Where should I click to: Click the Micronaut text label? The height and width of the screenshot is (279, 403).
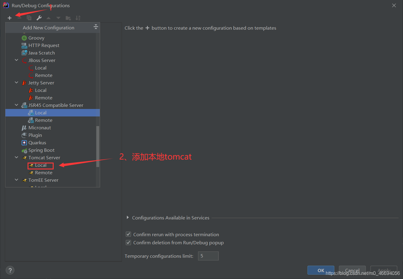(40, 128)
